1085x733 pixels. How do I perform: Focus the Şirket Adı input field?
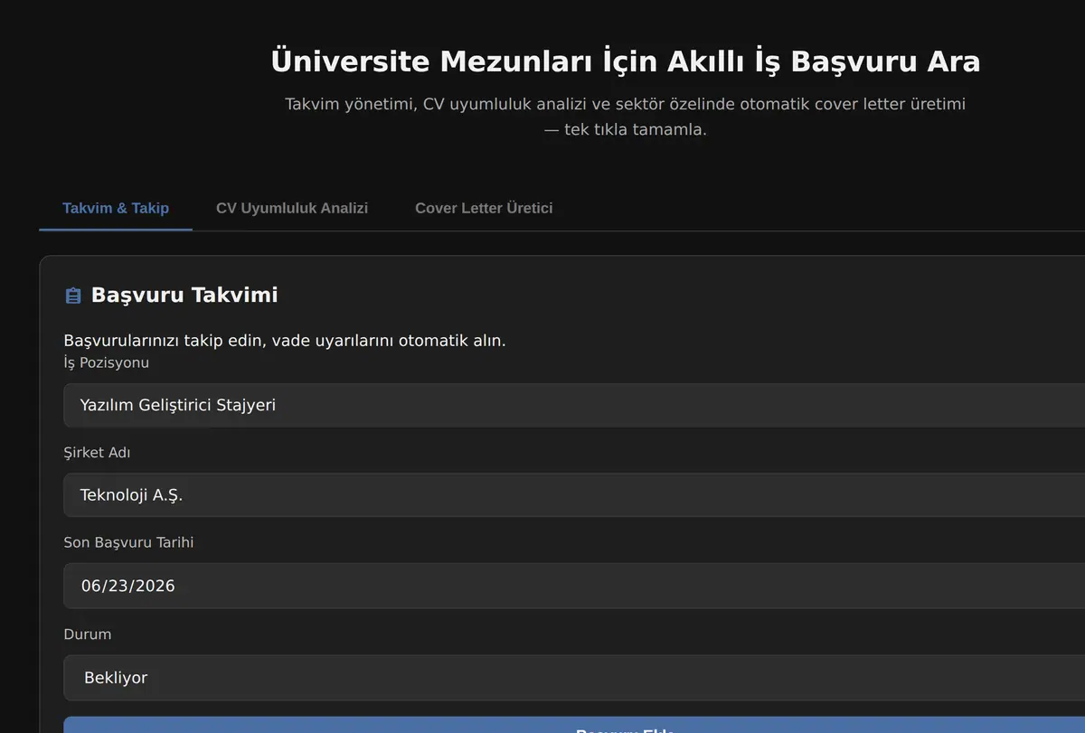coord(574,494)
